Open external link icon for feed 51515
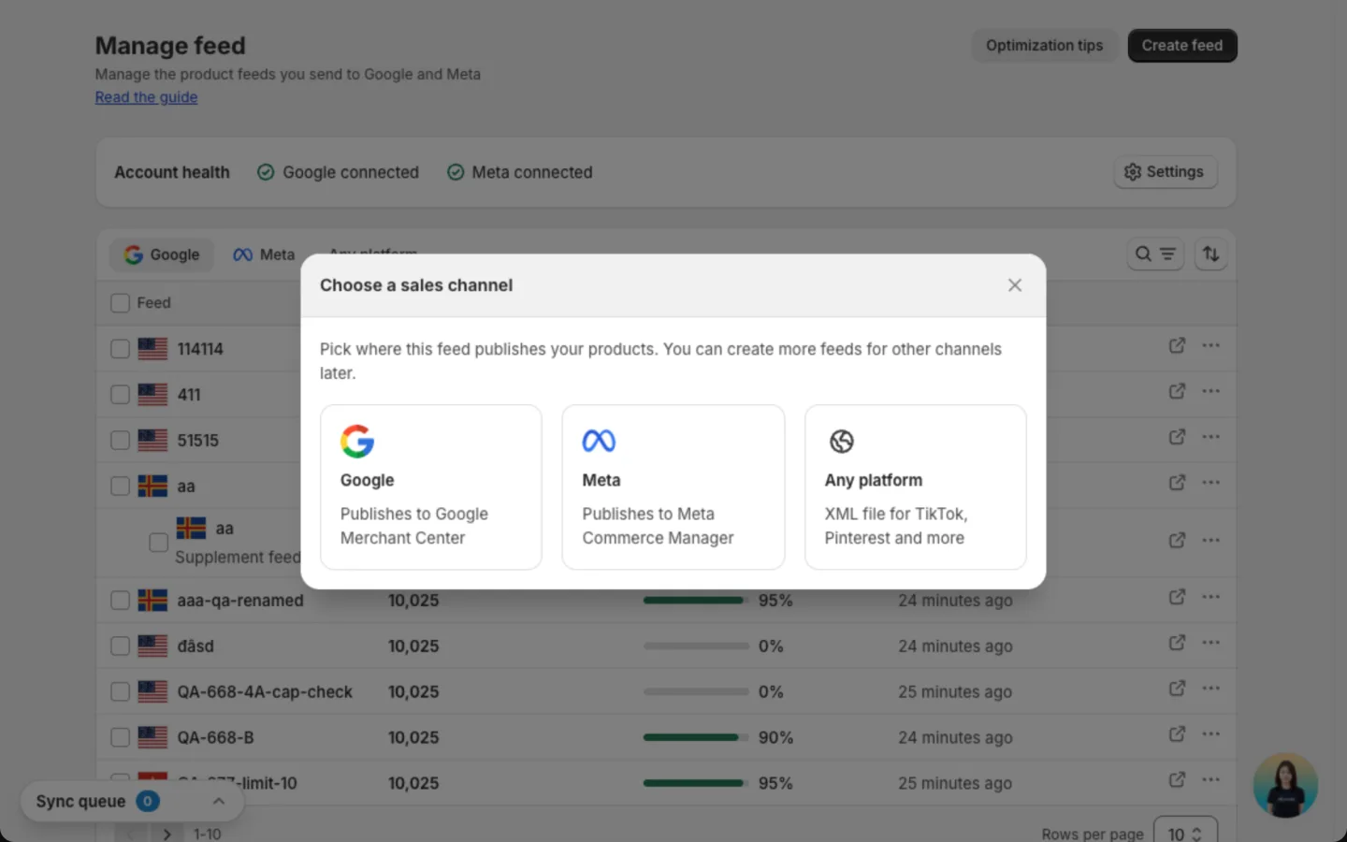Viewport: 1347px width, 842px height. click(x=1177, y=437)
